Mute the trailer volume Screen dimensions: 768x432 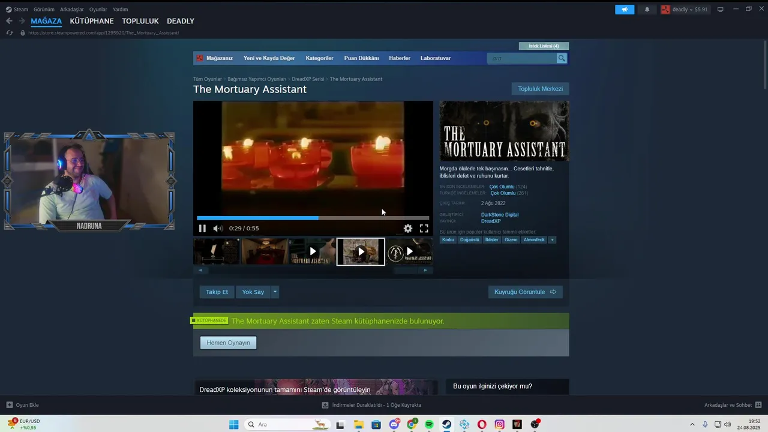(218, 228)
